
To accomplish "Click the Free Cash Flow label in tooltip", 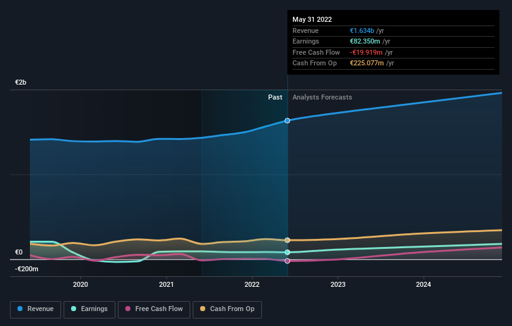I will click(x=316, y=52).
